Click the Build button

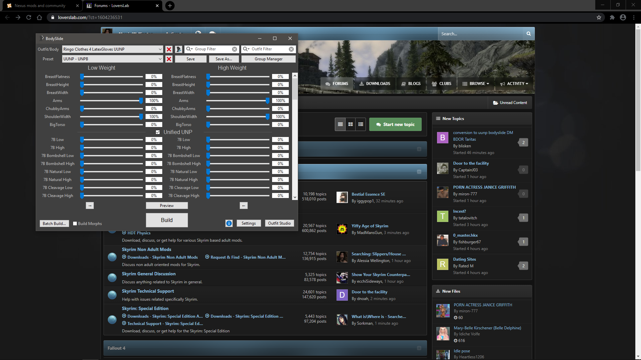pyautogui.click(x=167, y=220)
